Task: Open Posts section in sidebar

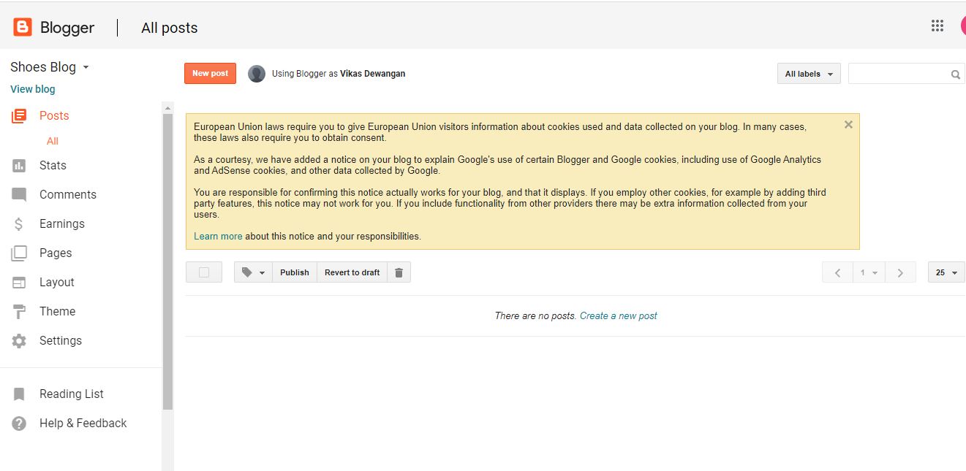Action: pyautogui.click(x=54, y=115)
